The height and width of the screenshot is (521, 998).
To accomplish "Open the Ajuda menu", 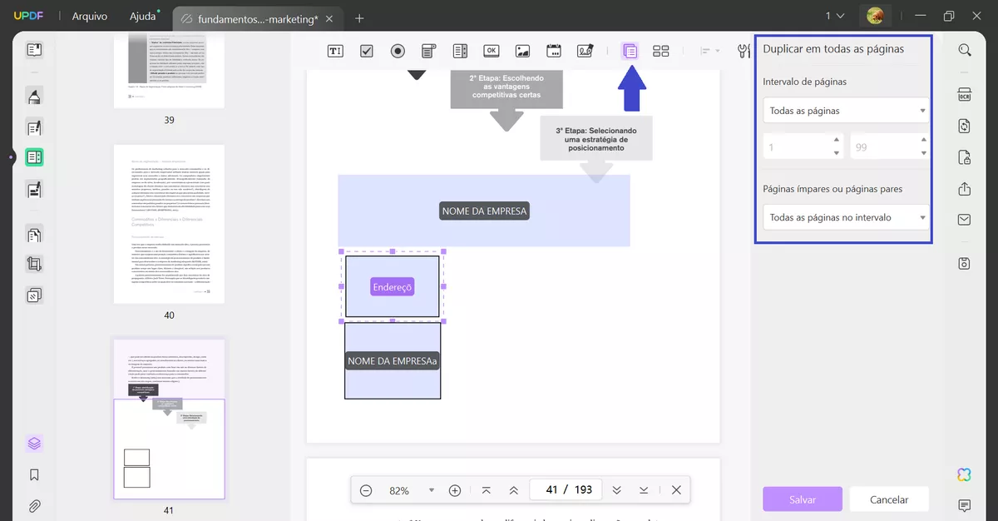I will point(142,17).
